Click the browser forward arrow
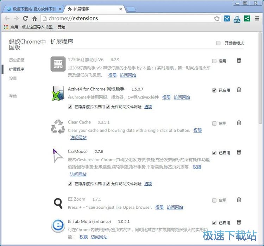This screenshot has width=264, height=246. (x=16, y=18)
